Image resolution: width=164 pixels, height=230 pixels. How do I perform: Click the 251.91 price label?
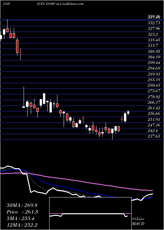tap(154, 120)
